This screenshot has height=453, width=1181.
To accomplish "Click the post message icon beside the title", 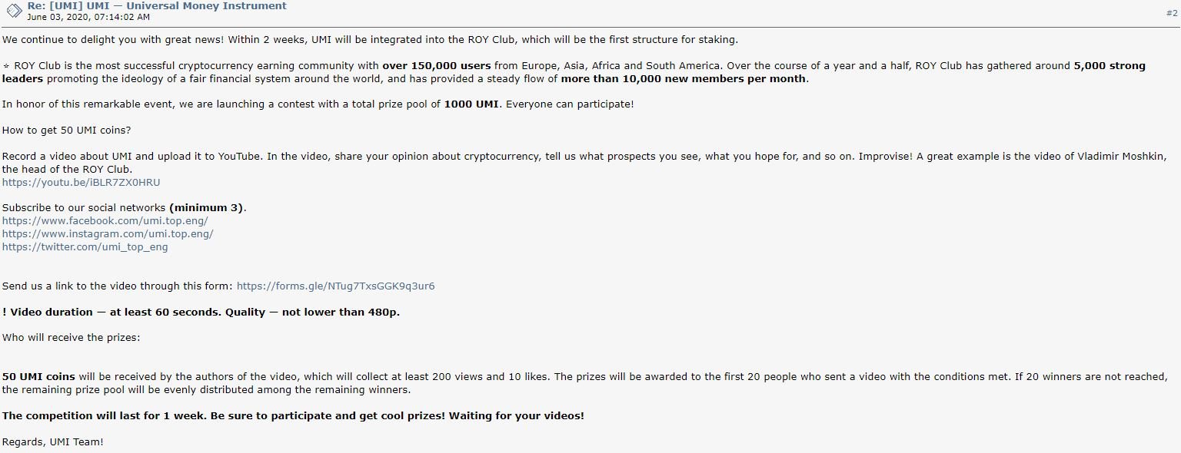I will point(14,11).
